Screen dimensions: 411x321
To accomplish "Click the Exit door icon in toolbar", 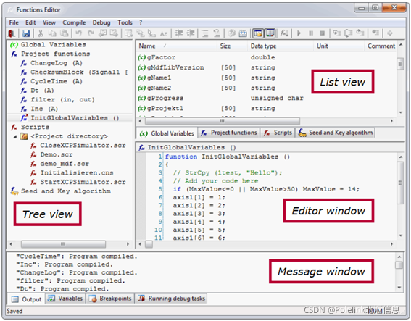I will click(x=12, y=33).
